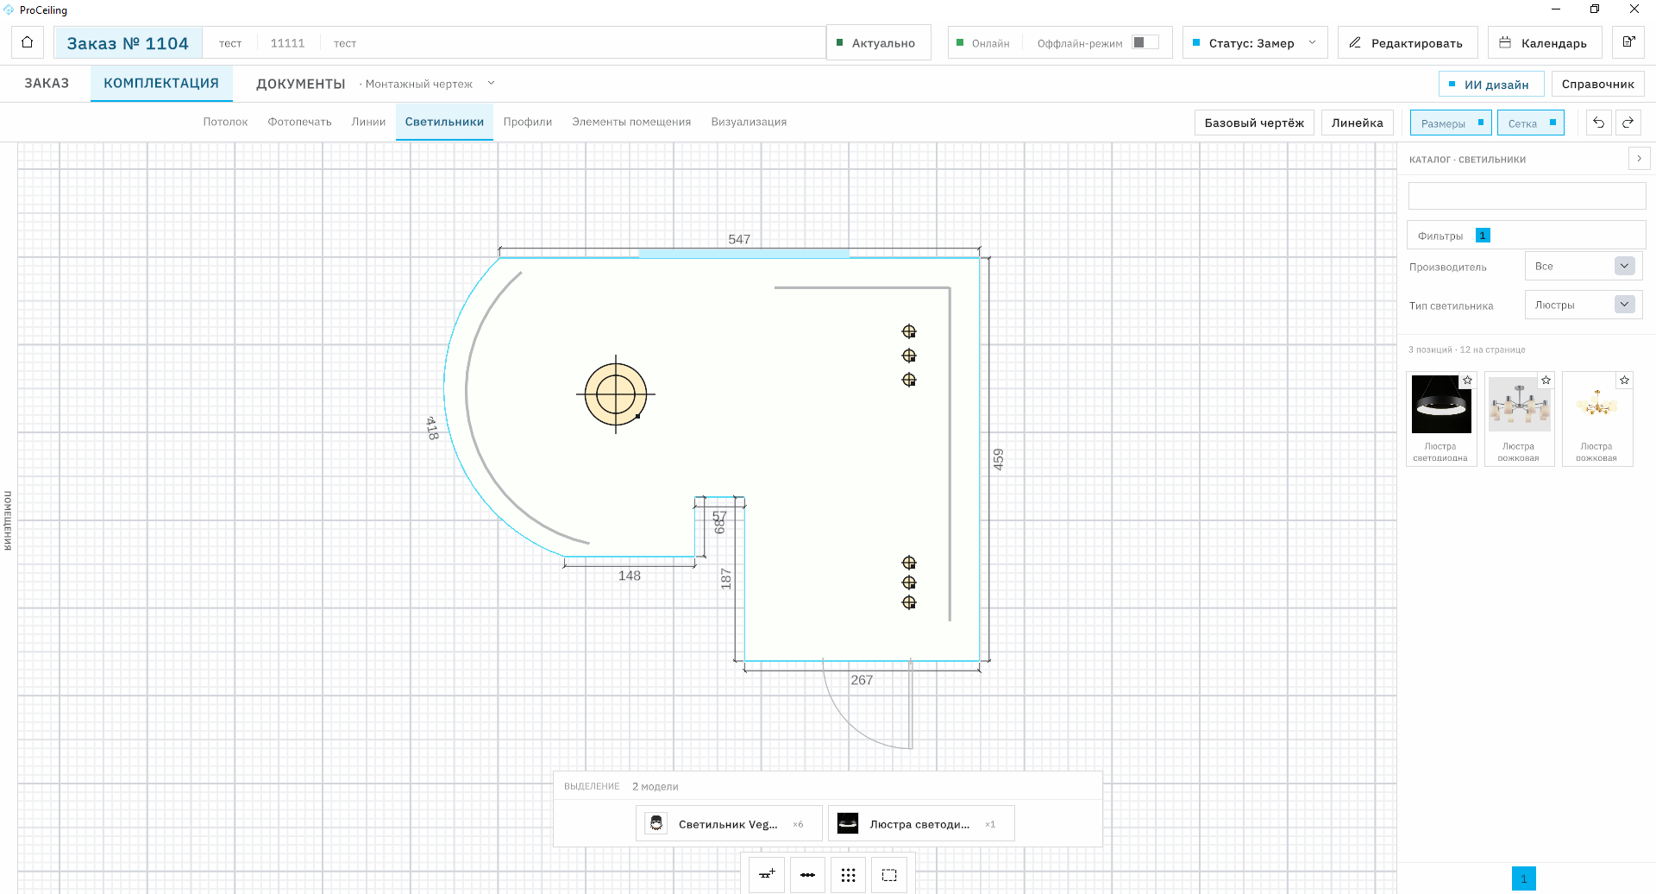
Task: Redo the last undone action
Action: click(x=1628, y=123)
